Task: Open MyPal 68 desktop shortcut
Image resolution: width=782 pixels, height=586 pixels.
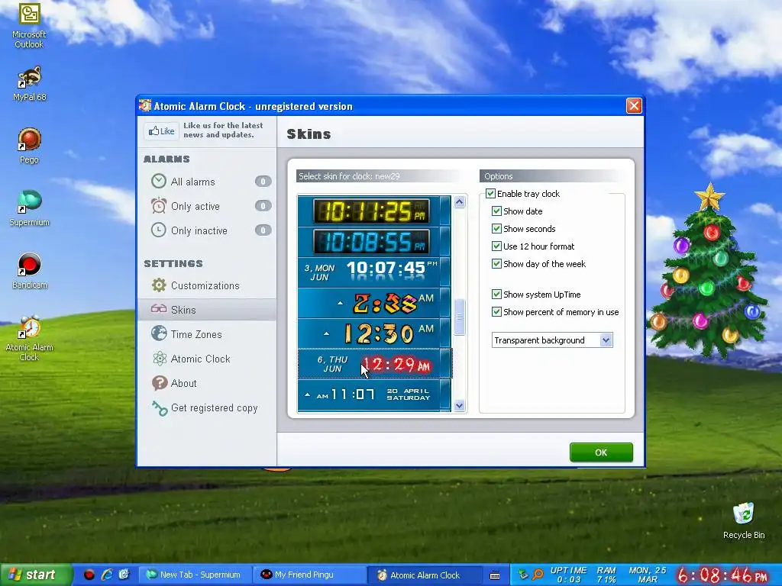Action: (x=30, y=84)
